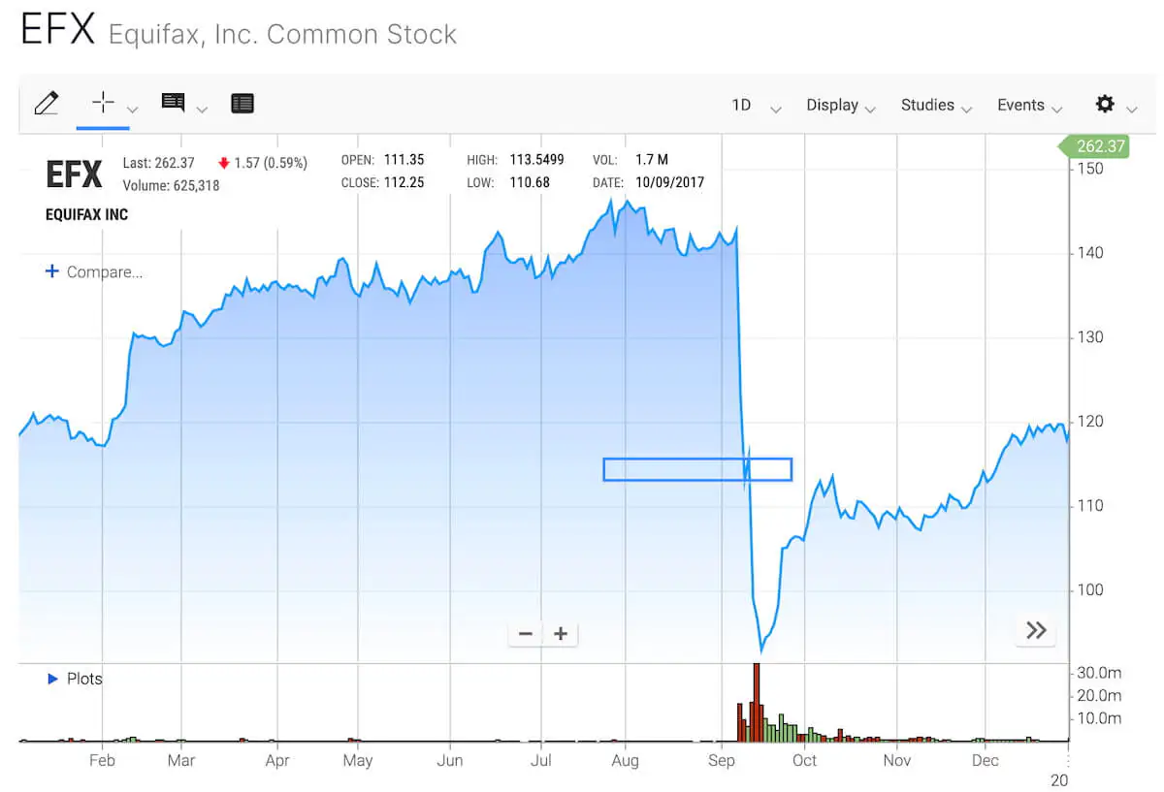Open the settings gear icon

coord(1105,105)
